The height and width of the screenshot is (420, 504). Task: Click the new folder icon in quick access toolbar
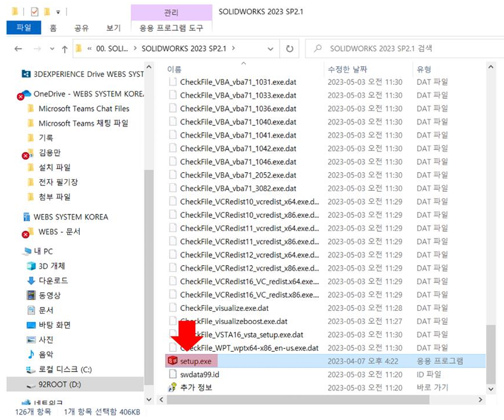point(47,12)
